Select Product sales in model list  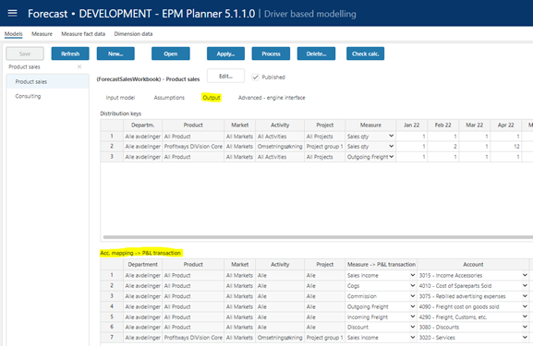point(48,82)
